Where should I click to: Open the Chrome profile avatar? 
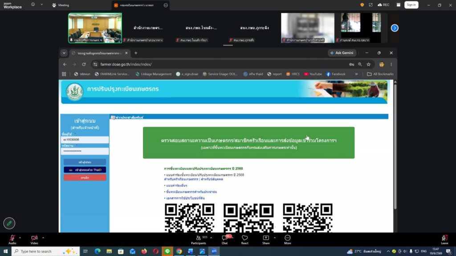pos(382,64)
